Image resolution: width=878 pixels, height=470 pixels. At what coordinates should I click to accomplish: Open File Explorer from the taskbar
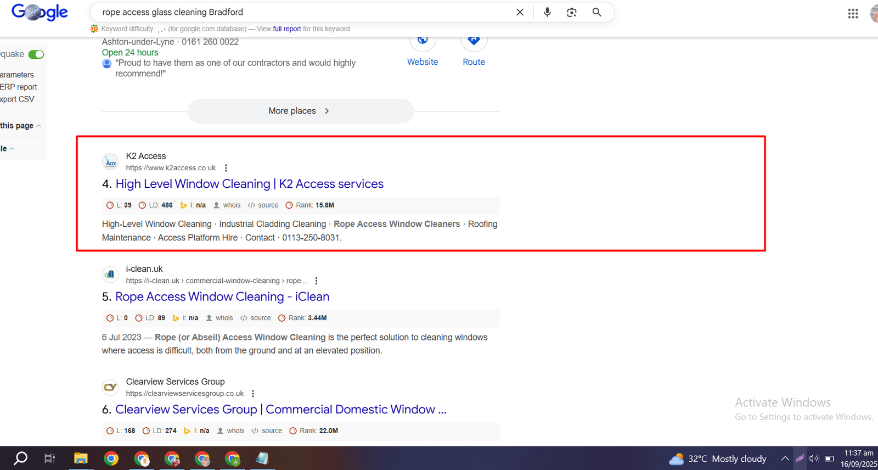click(x=81, y=458)
